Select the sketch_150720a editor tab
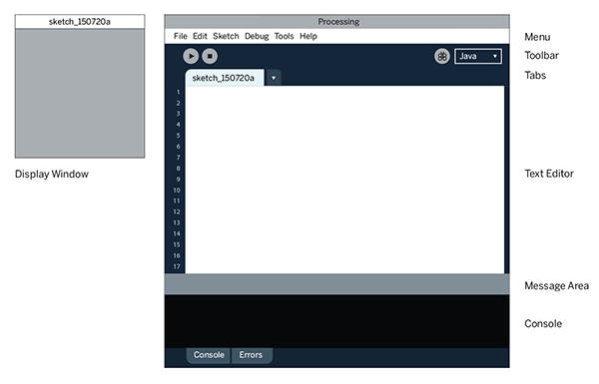 225,78
